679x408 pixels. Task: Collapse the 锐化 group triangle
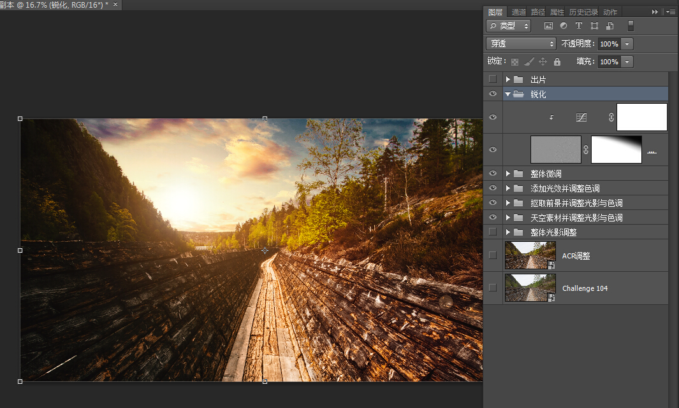coord(508,94)
